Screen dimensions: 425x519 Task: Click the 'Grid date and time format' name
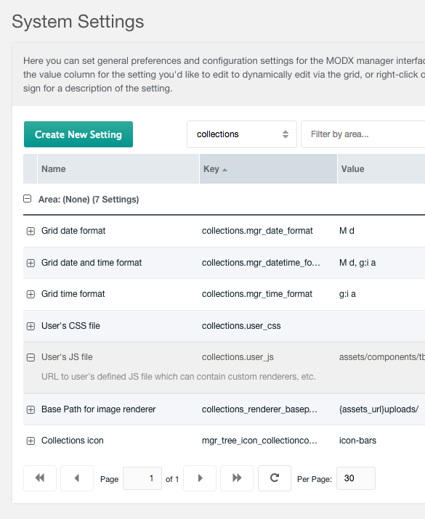tap(92, 263)
